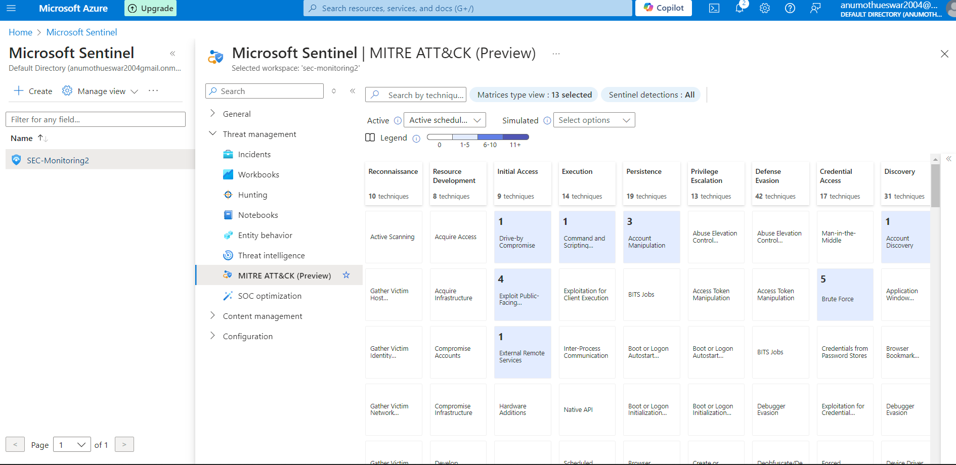
Task: Click the Incidents menu item
Action: [254, 154]
